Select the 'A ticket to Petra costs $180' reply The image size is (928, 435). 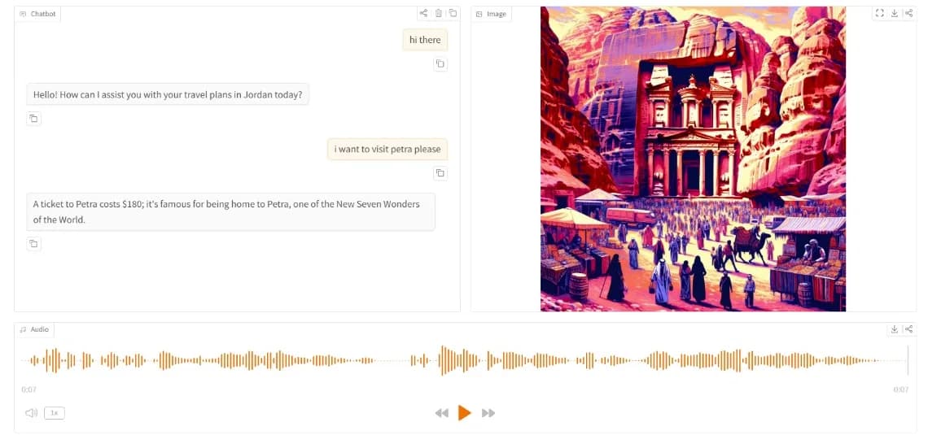pyautogui.click(x=231, y=211)
